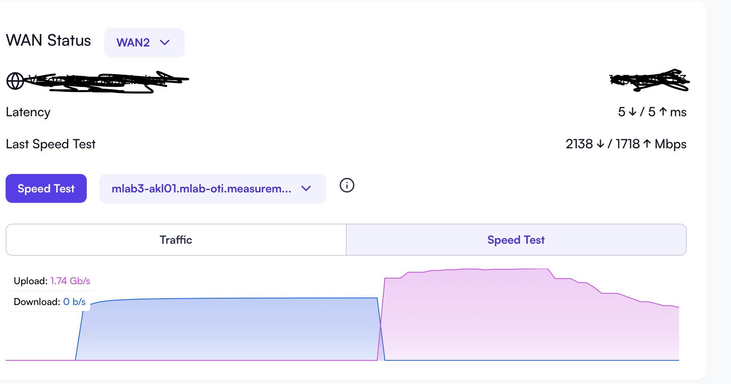Click the info icon beside the server selector
Viewport: 731px width, 384px height.
click(347, 185)
